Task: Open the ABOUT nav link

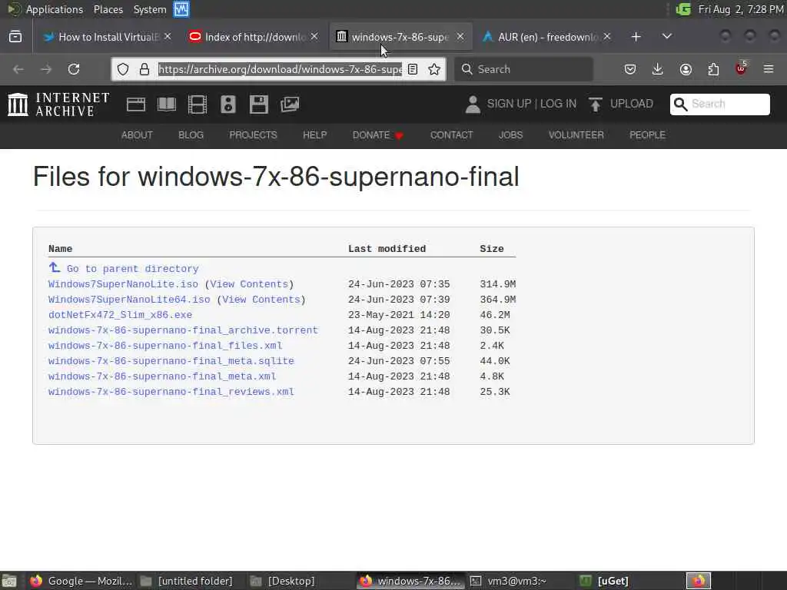Action: 137,135
